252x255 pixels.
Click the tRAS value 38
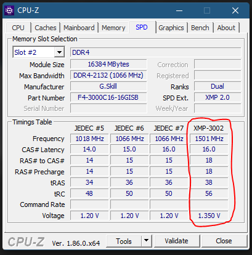tap(209, 182)
